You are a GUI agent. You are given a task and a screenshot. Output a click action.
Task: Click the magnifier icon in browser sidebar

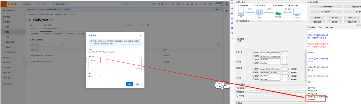[232, 3]
